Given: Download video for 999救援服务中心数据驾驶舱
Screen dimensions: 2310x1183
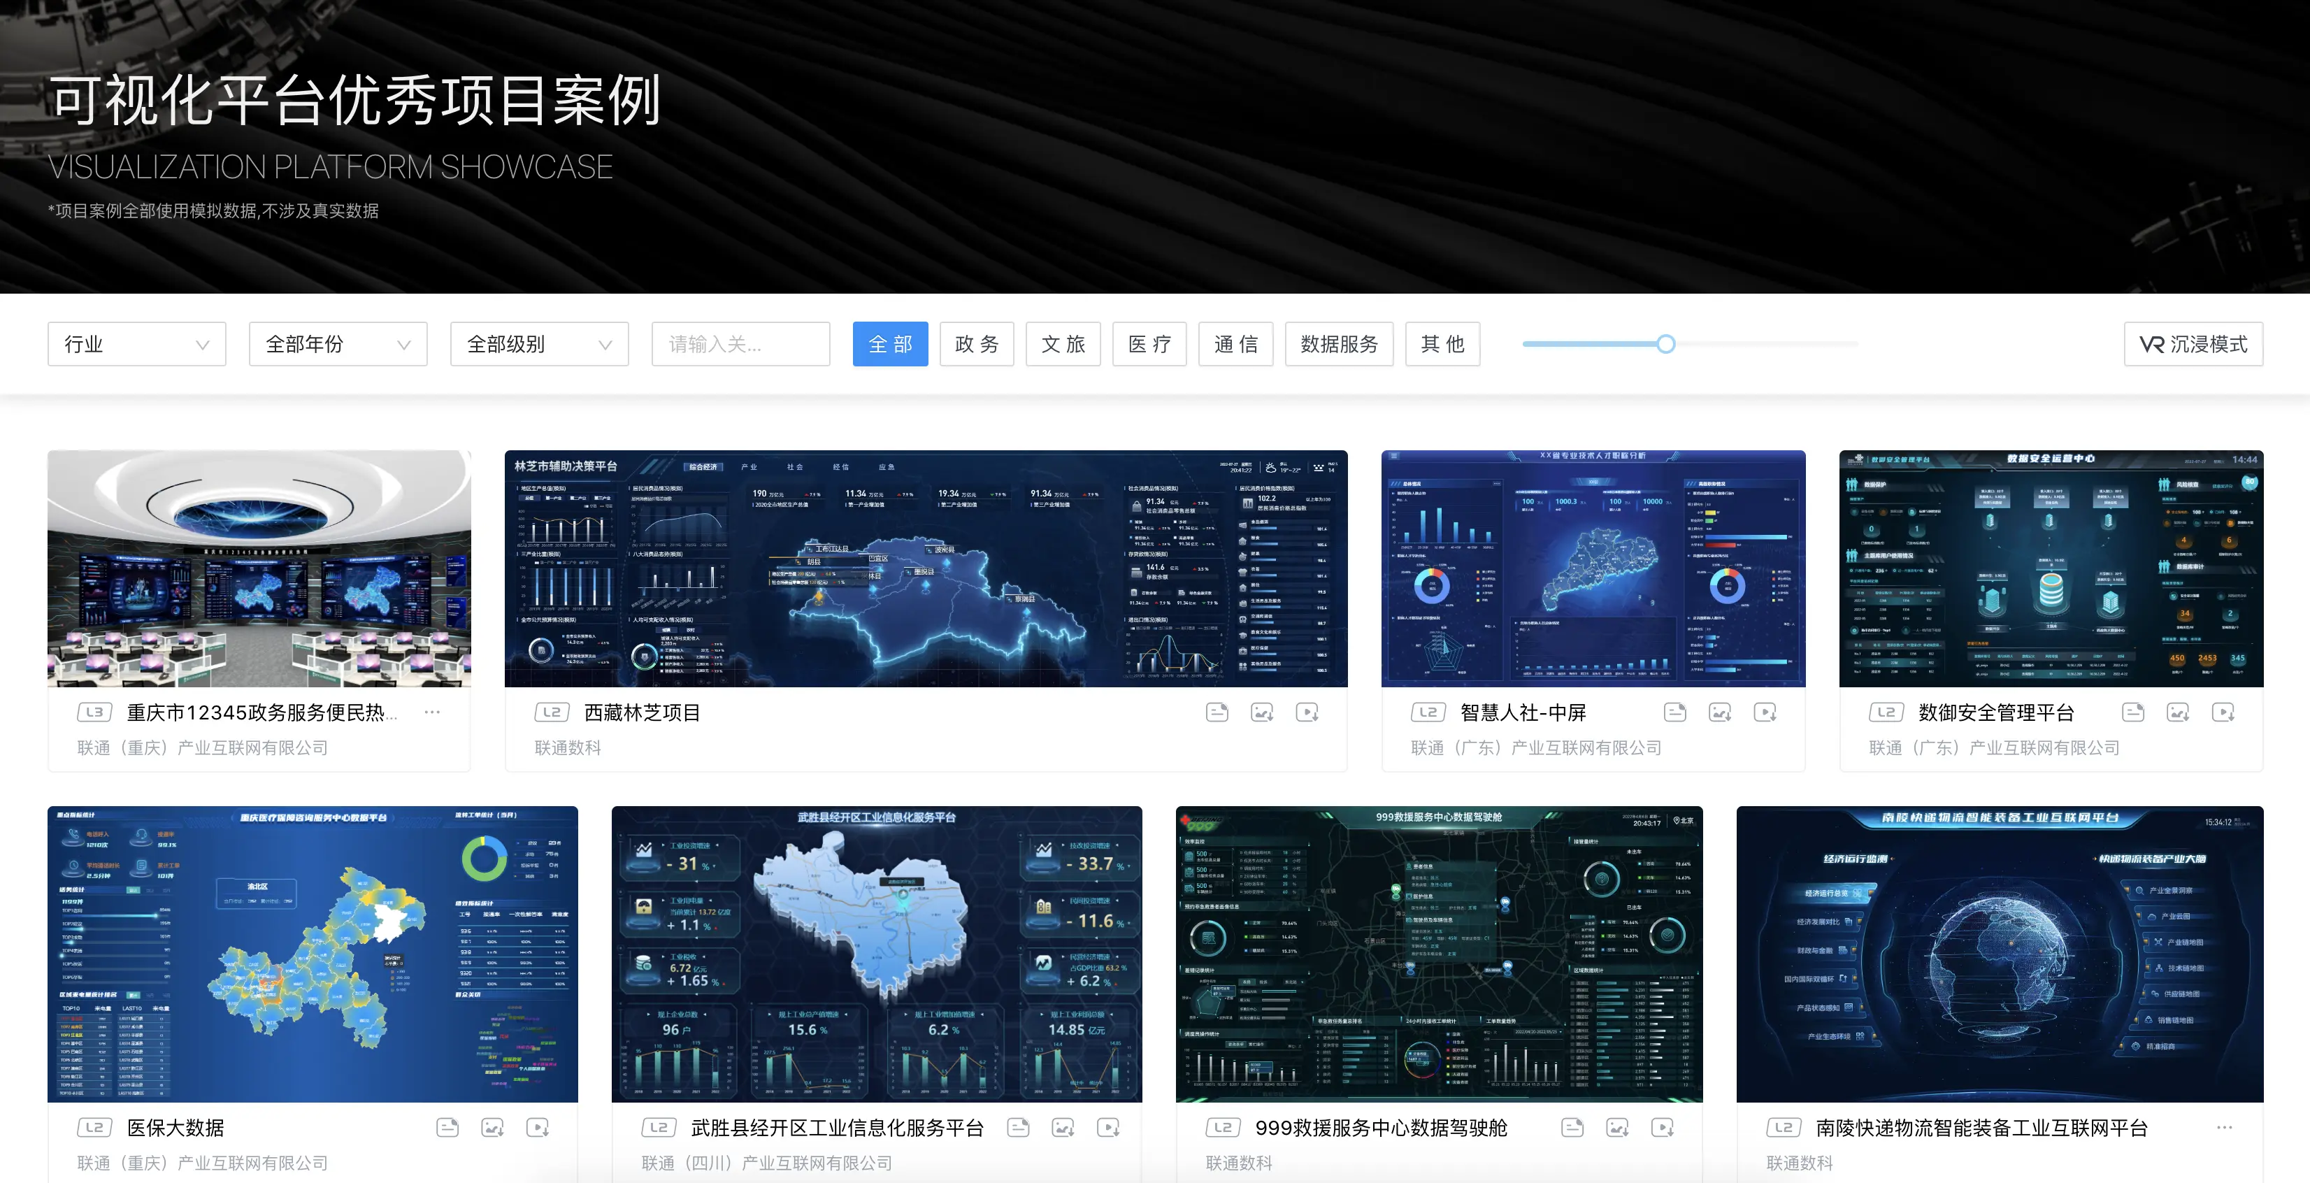Looking at the screenshot, I should pos(1663,1127).
